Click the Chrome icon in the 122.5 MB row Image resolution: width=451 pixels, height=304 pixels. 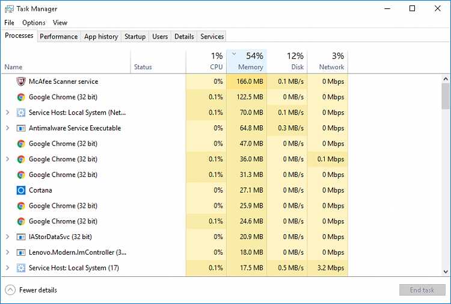[20, 97]
